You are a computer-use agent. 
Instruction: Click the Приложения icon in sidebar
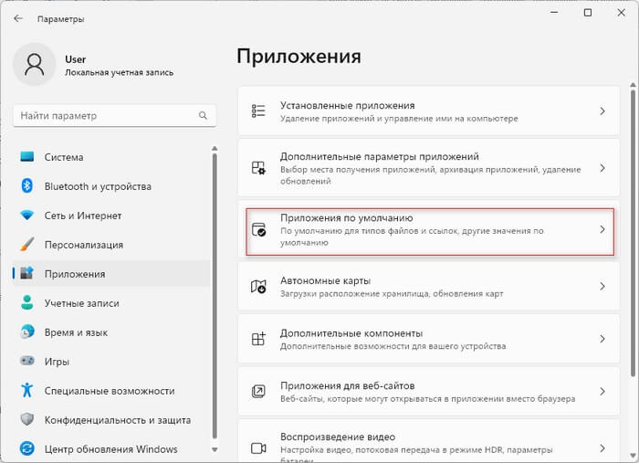pos(26,273)
